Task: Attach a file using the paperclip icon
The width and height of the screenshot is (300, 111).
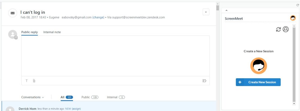Action: pyautogui.click(x=34, y=81)
